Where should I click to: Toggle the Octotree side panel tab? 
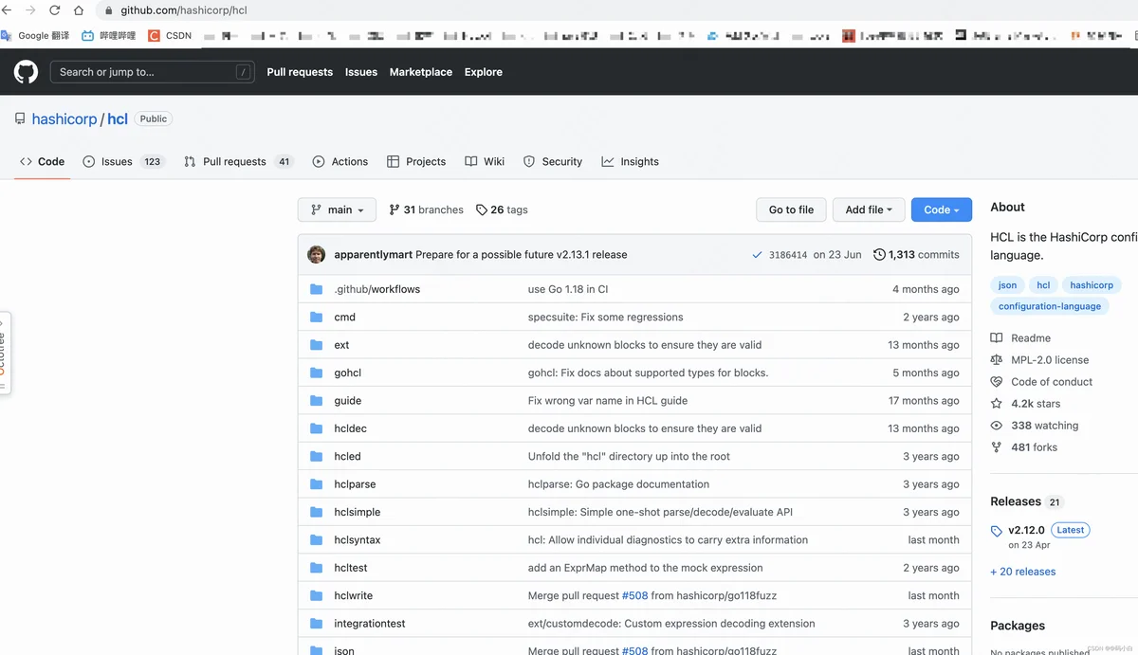(x=3, y=353)
